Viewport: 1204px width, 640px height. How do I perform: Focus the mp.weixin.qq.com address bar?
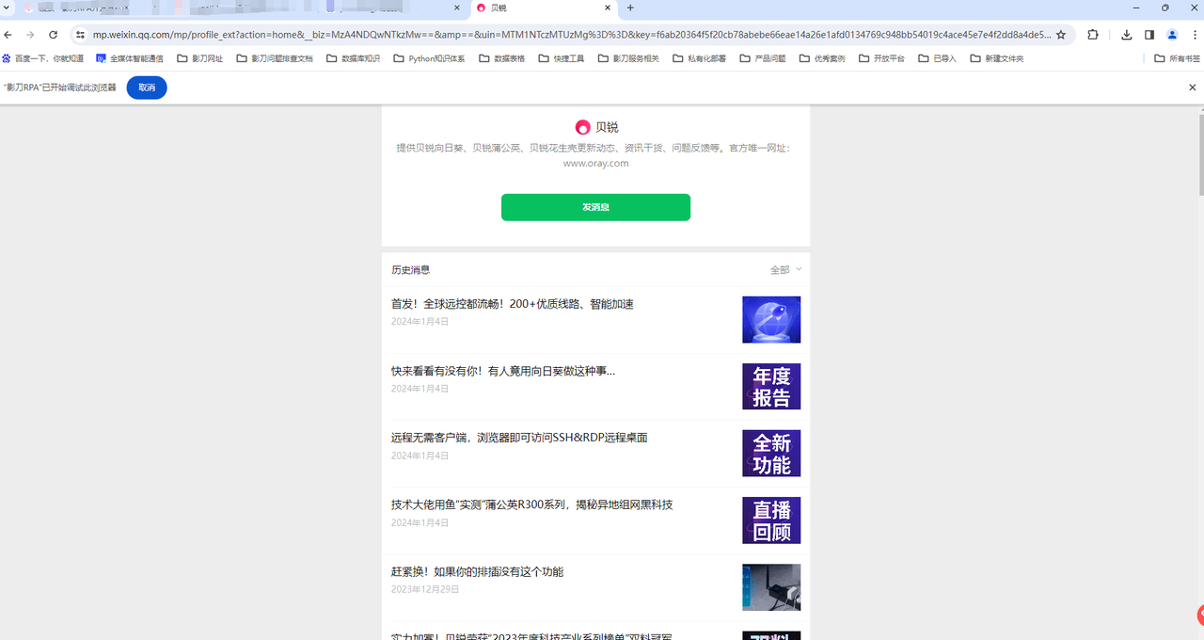[x=572, y=35]
